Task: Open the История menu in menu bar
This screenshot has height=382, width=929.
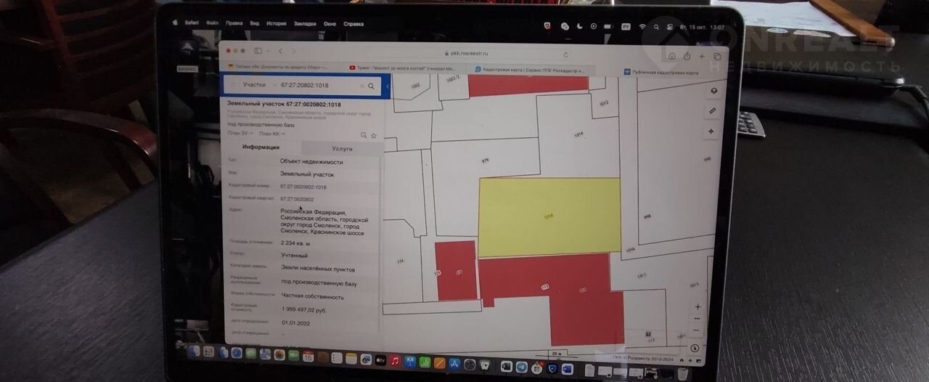Action: coord(276,23)
